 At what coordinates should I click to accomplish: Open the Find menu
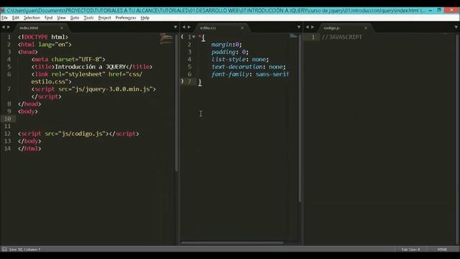point(48,17)
